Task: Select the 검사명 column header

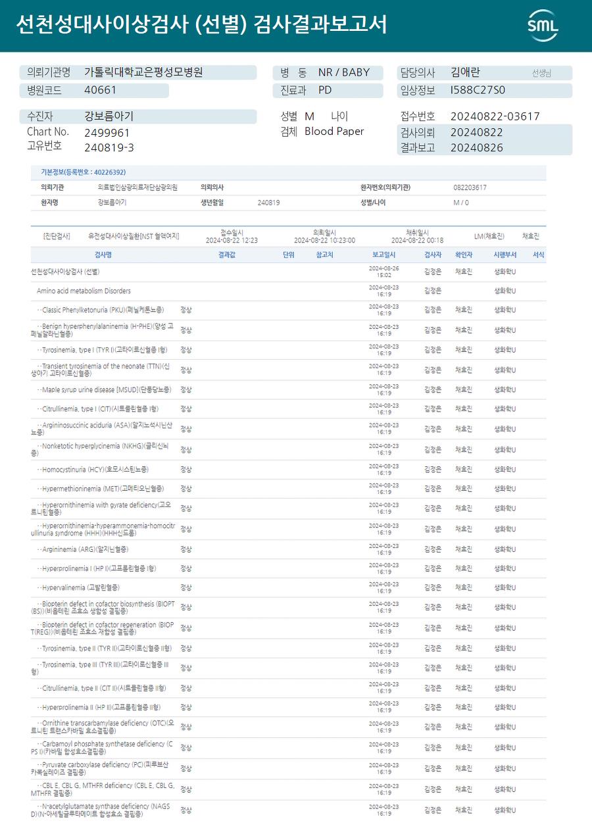Action: click(103, 255)
